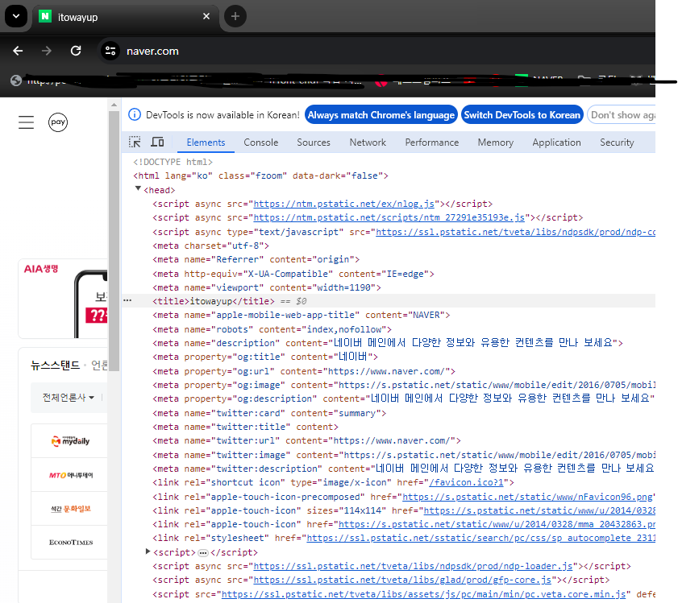Select the DOCTYPE html line

pyautogui.click(x=173, y=162)
